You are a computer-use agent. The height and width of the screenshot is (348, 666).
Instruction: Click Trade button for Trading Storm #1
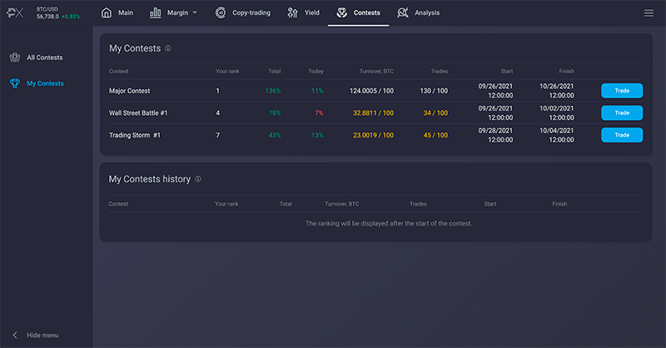(x=622, y=135)
